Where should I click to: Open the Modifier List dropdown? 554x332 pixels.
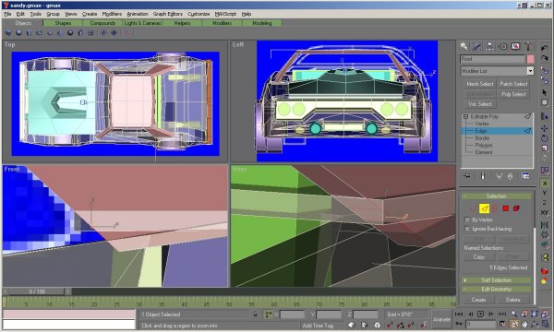click(x=497, y=71)
